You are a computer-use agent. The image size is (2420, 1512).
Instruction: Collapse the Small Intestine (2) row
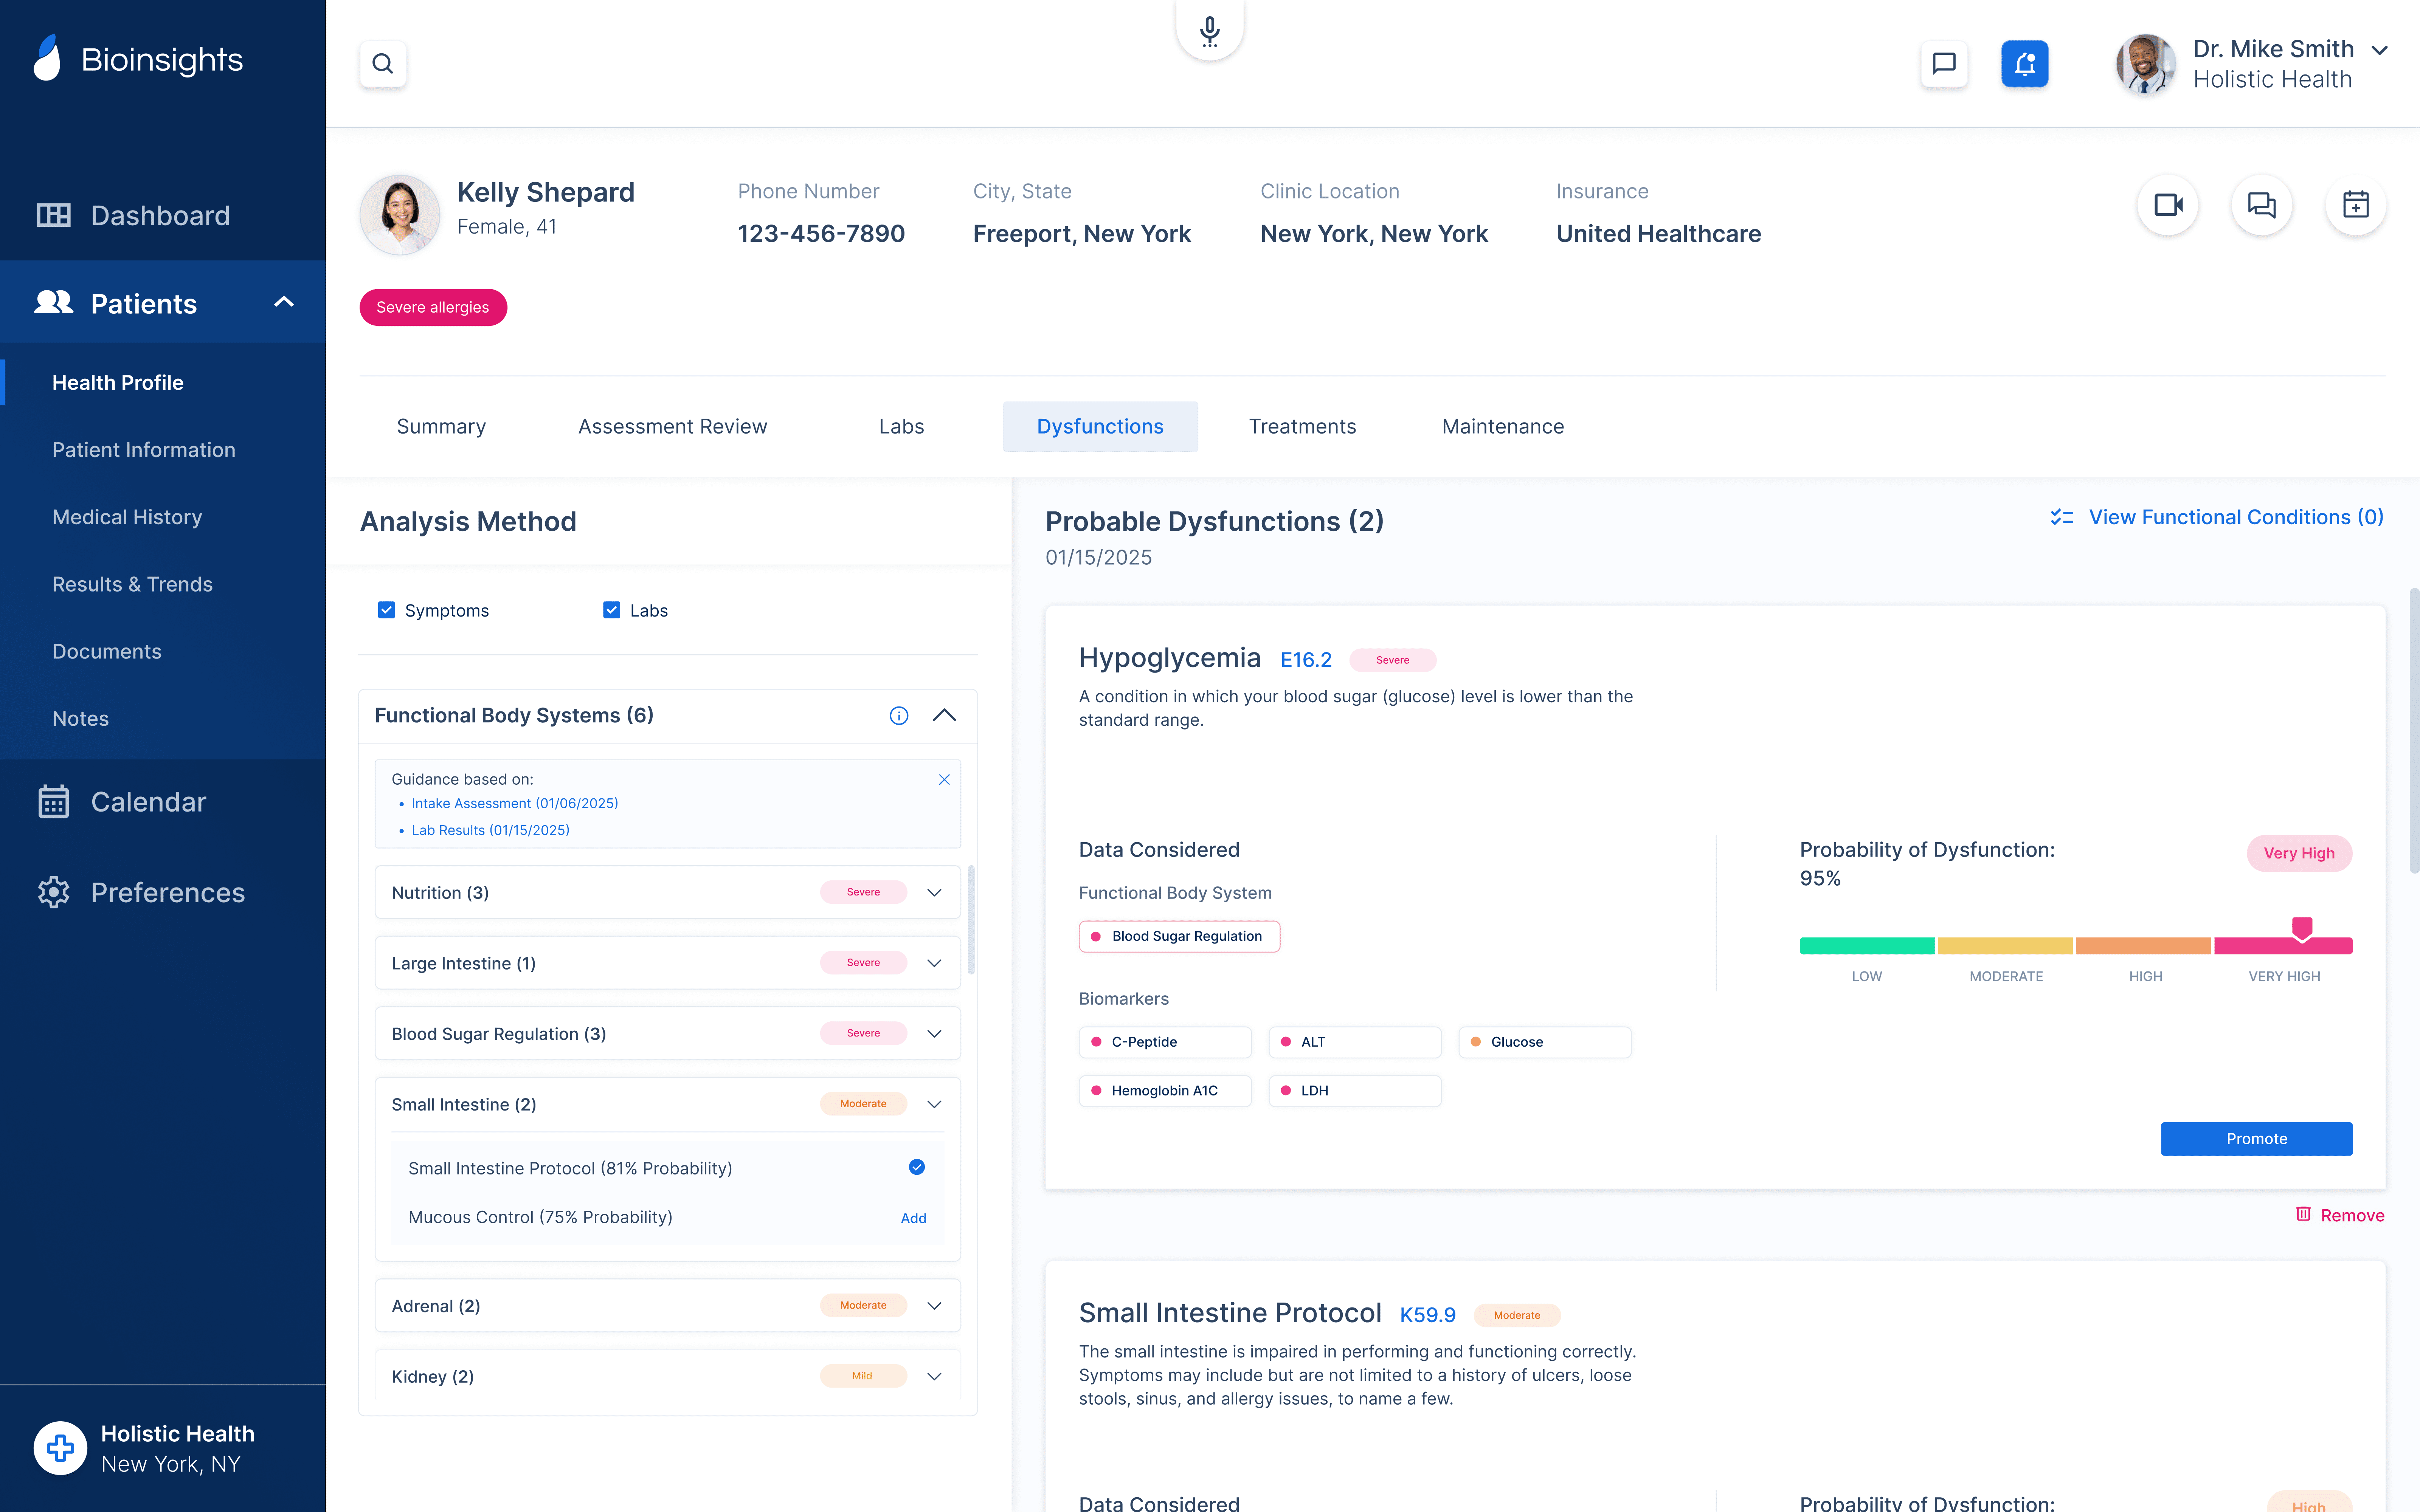[x=934, y=1104]
